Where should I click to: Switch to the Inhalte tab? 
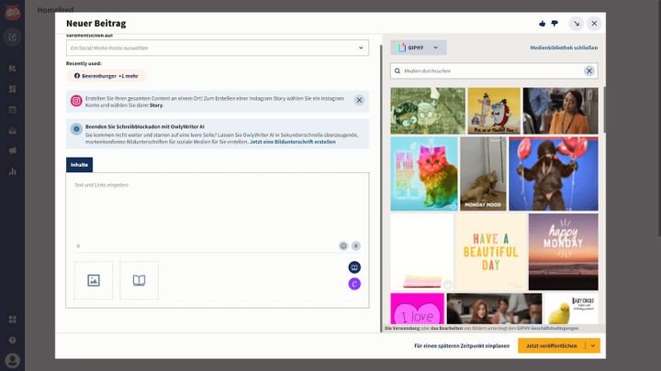79,165
